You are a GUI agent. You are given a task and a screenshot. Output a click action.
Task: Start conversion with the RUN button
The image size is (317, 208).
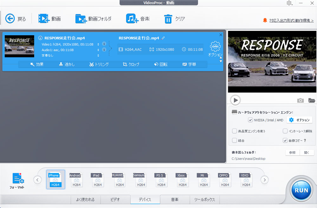coord(301,190)
